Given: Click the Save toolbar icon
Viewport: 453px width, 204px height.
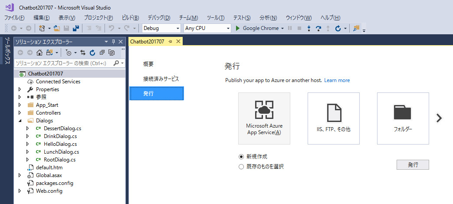Looking at the screenshot, I should point(66,28).
